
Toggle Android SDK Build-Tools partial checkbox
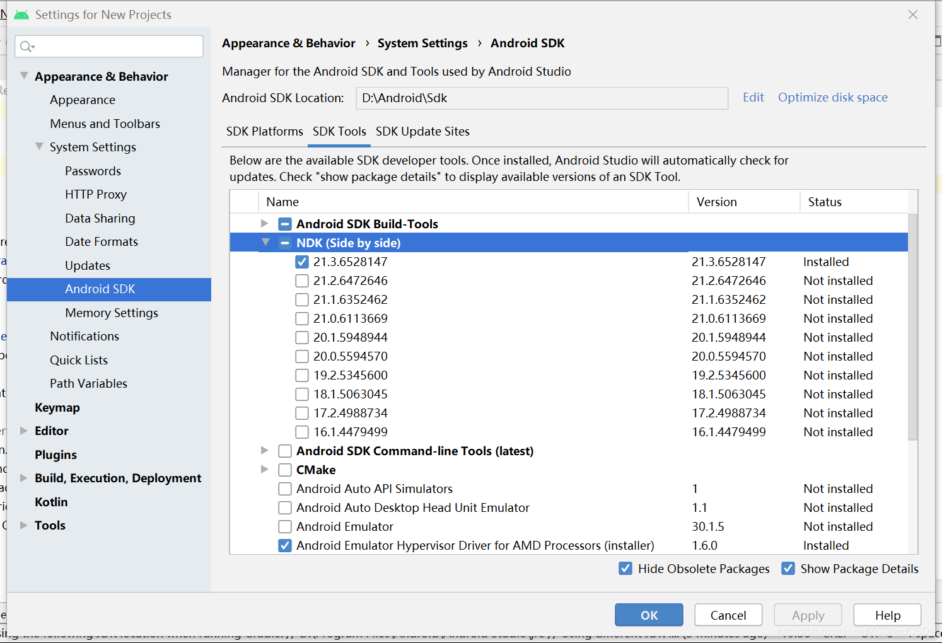285,224
